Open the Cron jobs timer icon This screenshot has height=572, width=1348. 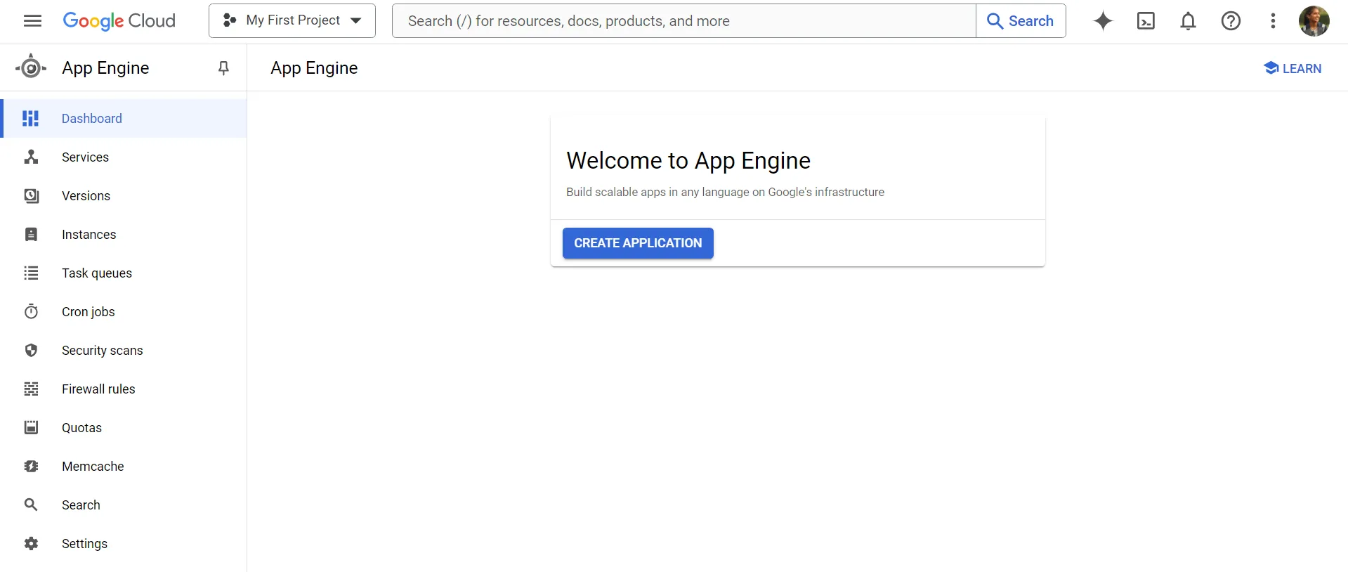32,312
